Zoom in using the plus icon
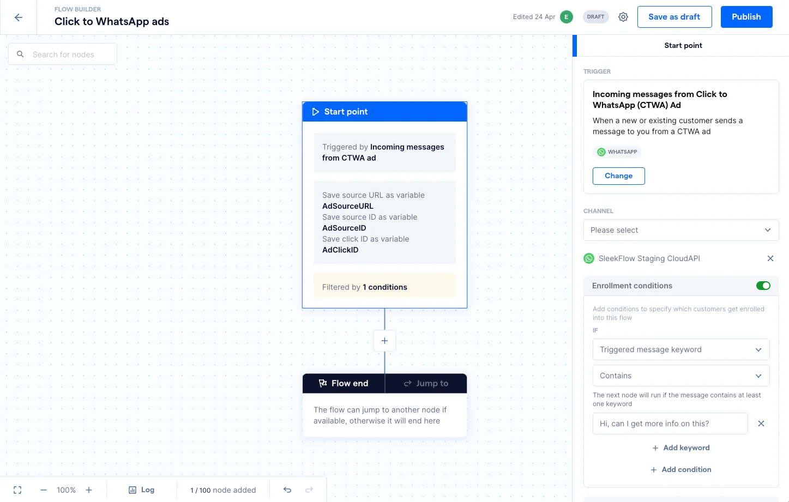This screenshot has height=502, width=789. (x=89, y=489)
